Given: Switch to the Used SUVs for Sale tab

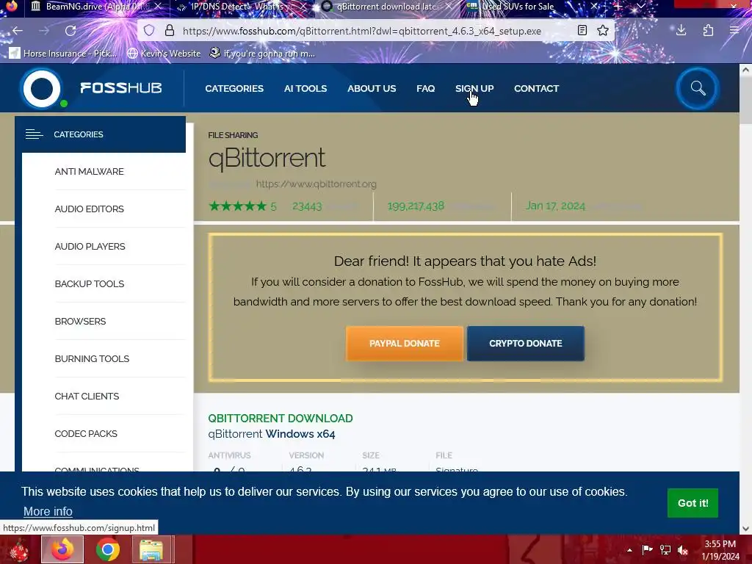Looking at the screenshot, I should point(518,7).
